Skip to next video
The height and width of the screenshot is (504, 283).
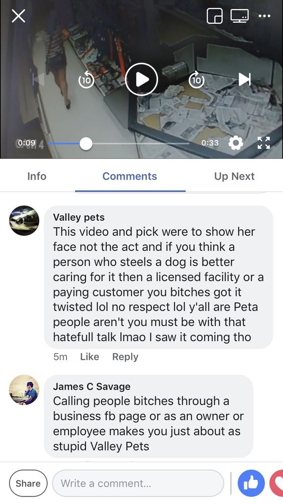tap(244, 79)
